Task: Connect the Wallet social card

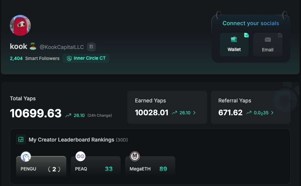Action: [x=234, y=44]
